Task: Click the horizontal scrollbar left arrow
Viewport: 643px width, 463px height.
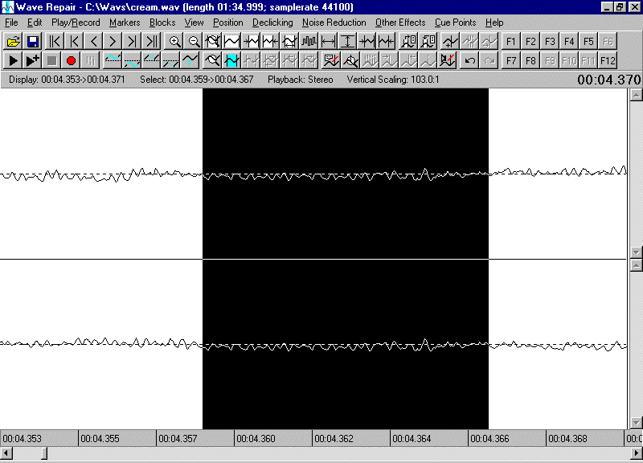Action: click(6, 454)
